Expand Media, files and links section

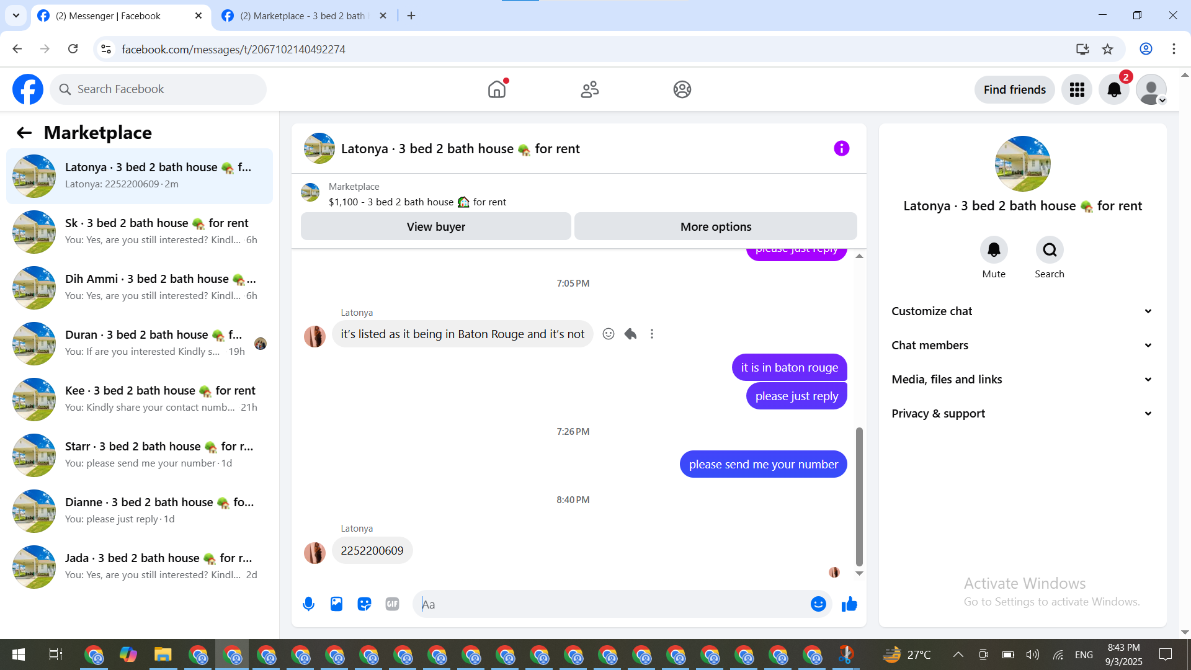point(1022,380)
